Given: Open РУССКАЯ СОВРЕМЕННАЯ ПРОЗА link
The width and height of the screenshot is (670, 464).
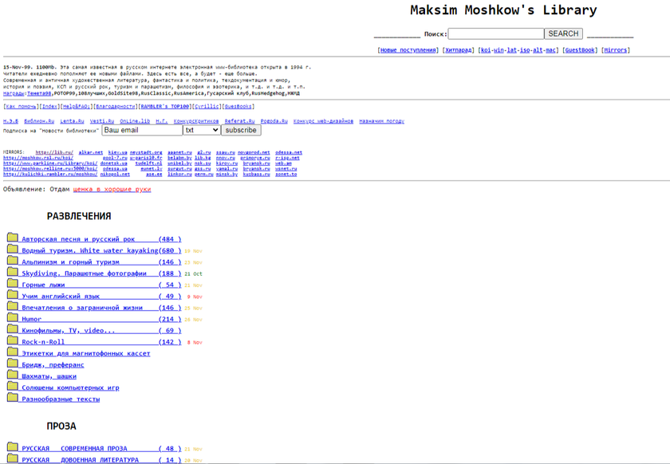Looking at the screenshot, I should coord(101,449).
